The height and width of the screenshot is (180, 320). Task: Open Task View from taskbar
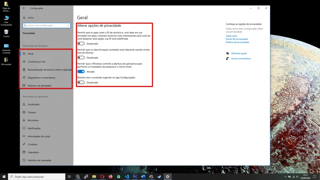69,177
